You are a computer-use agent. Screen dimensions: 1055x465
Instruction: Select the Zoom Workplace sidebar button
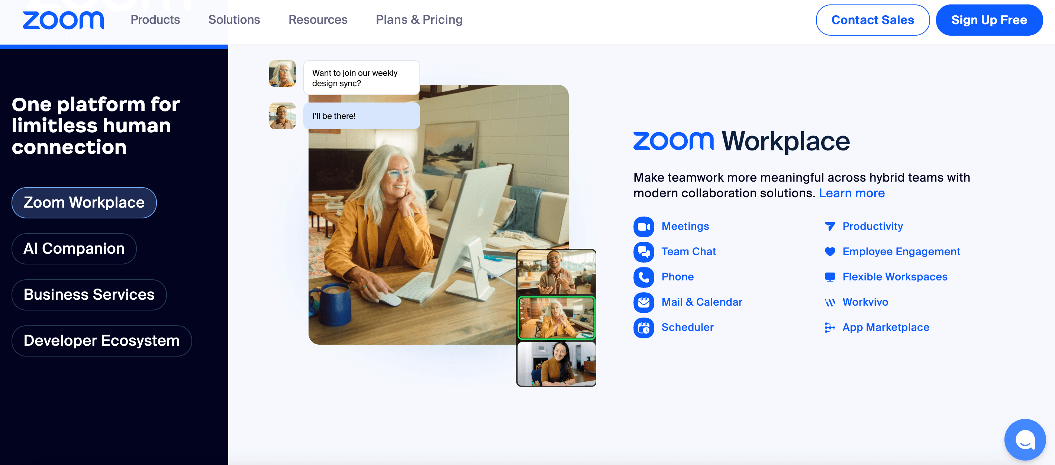[x=84, y=202]
